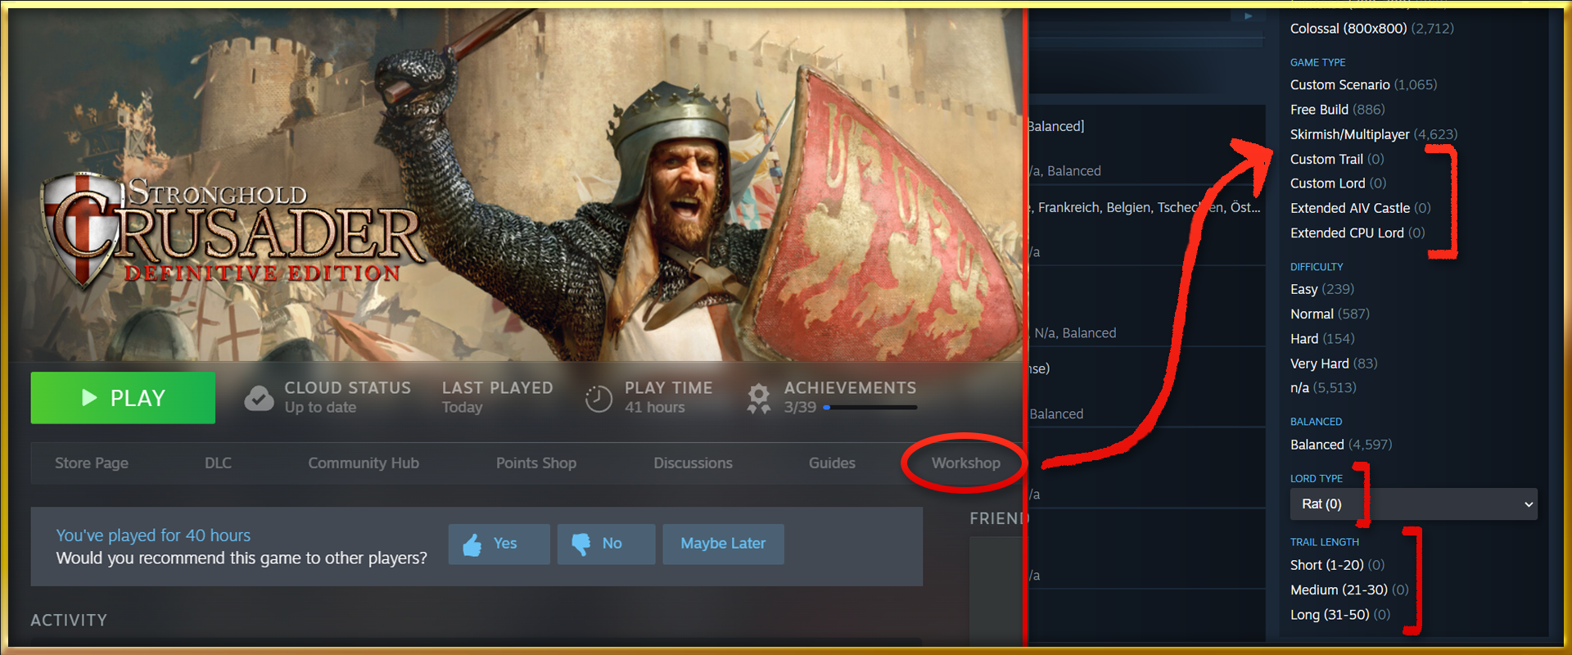Filter by Custom Scenario game type
1572x655 pixels.
coord(1364,85)
